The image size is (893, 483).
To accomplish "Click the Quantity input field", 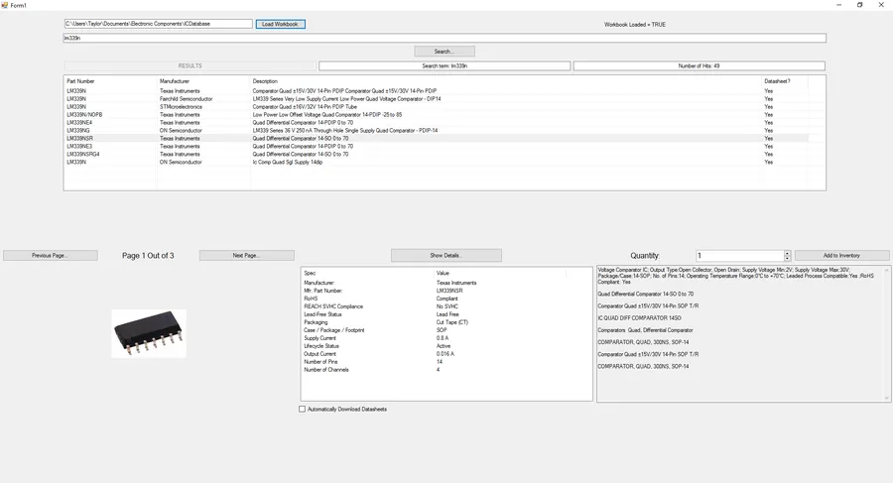I will tap(740, 256).
